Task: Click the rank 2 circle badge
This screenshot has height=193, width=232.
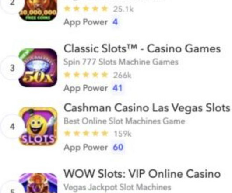Action: tap(12, 4)
